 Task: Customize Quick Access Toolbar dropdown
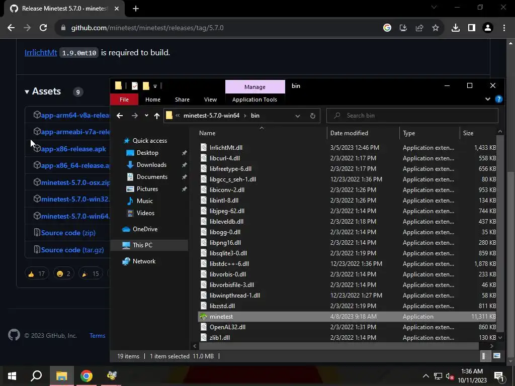[x=155, y=86]
